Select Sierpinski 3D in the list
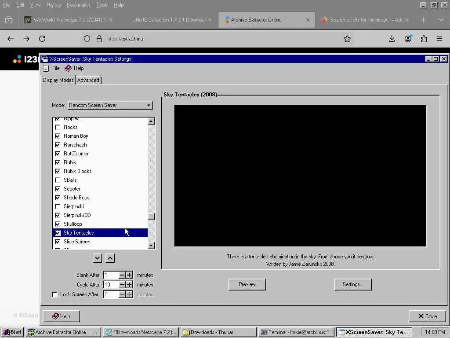 [100, 215]
